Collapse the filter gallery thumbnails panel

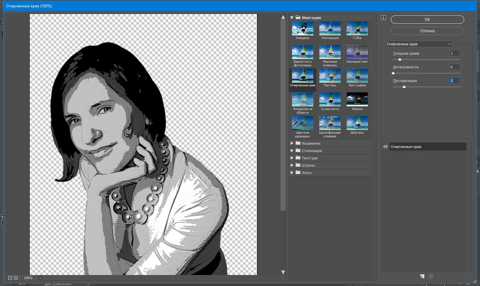point(383,18)
